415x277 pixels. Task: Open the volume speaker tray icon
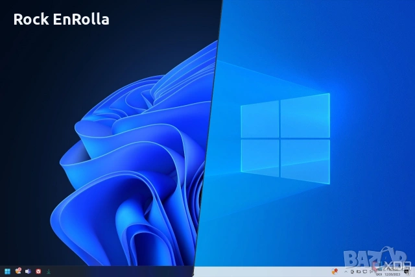coord(371,271)
